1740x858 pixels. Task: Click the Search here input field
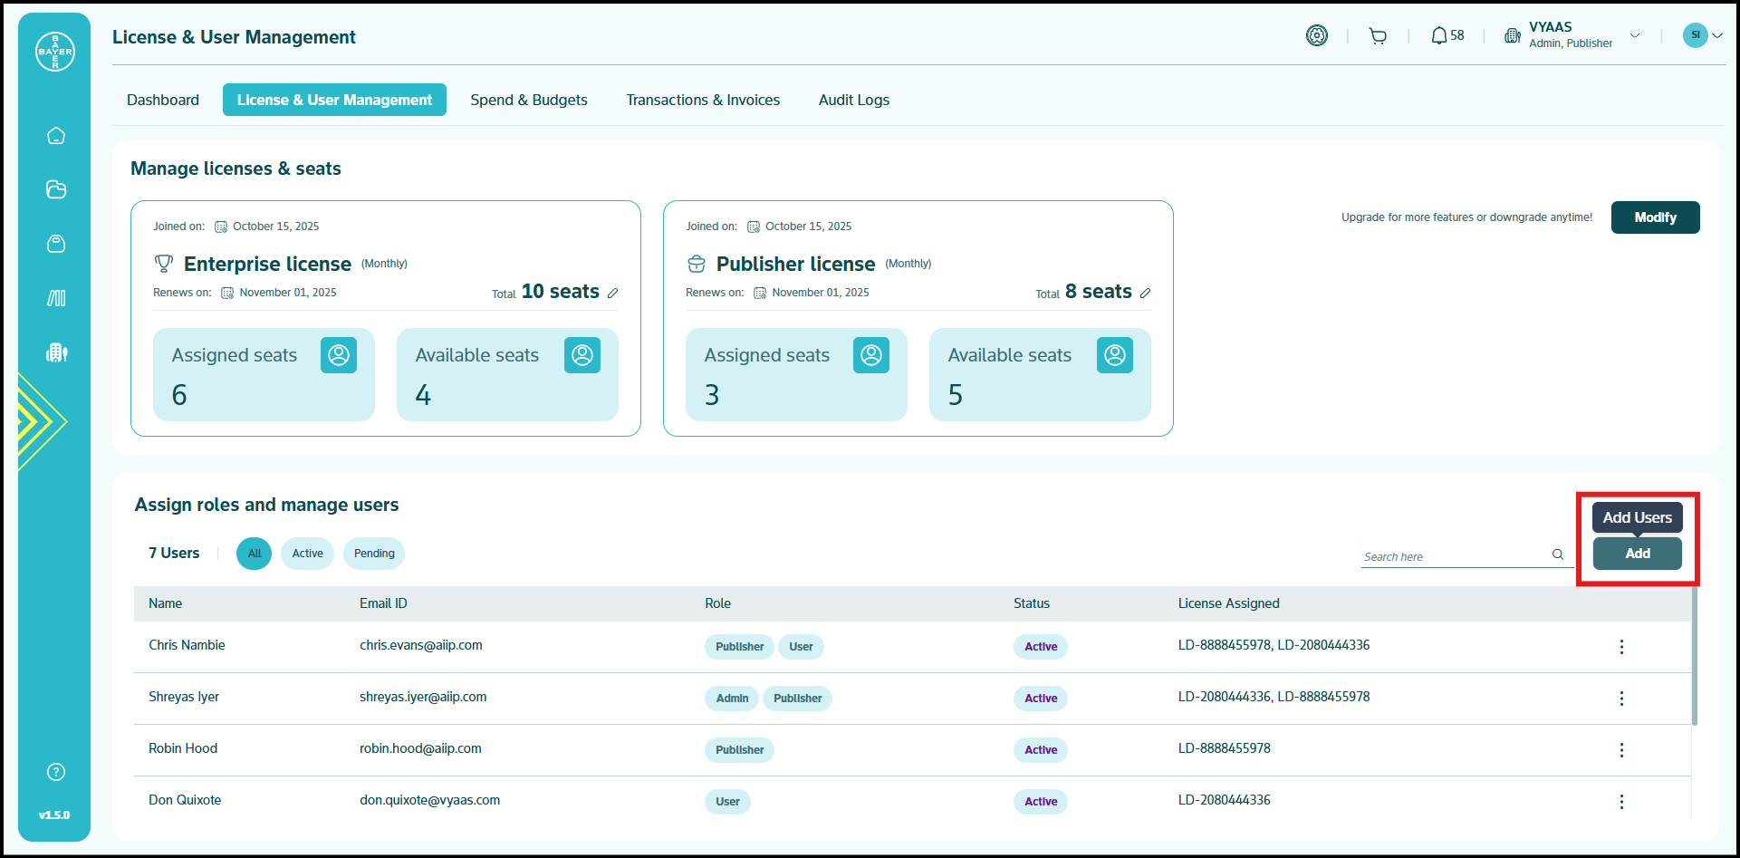(1454, 556)
